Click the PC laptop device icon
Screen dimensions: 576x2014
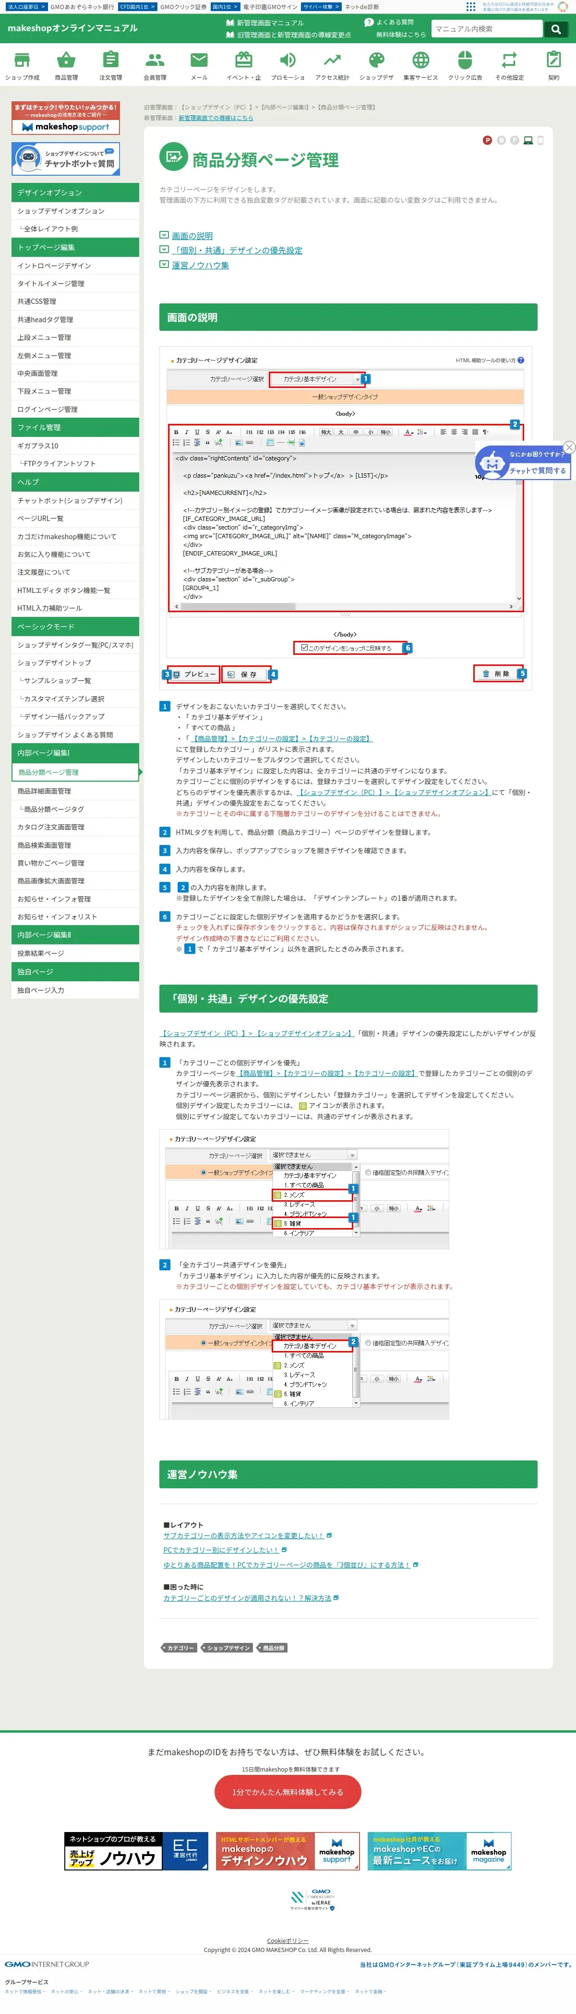[528, 140]
